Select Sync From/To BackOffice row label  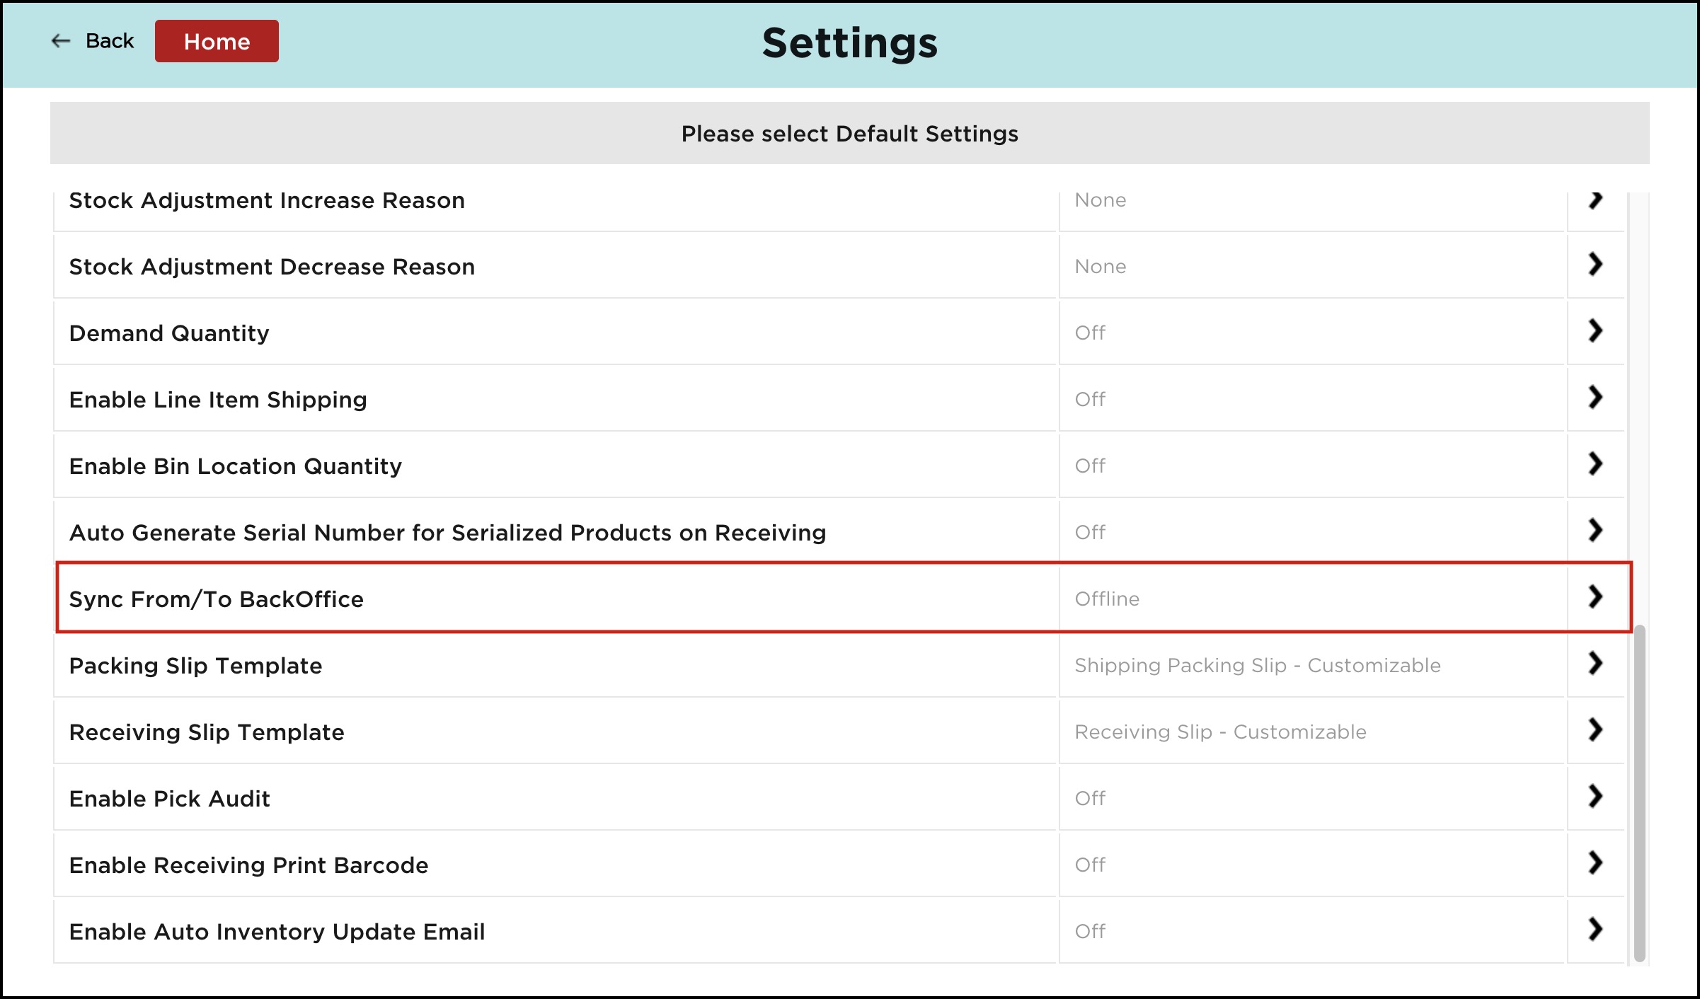[217, 599]
